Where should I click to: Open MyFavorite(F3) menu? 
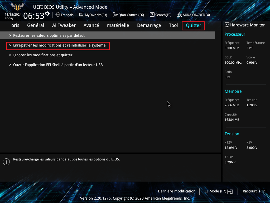(x=93, y=15)
